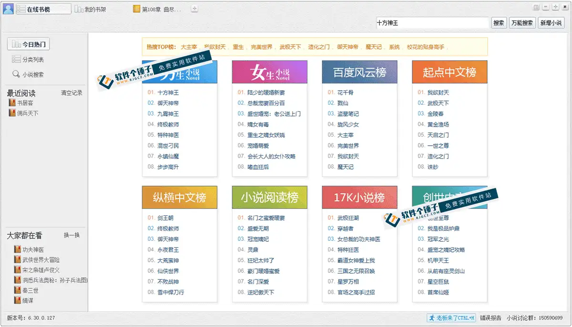
Task: Switch to the 在线书榜 tab
Action: tap(43, 9)
